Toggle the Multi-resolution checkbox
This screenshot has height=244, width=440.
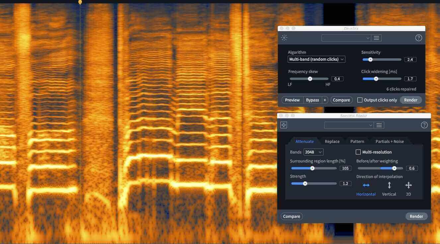pyautogui.click(x=358, y=152)
